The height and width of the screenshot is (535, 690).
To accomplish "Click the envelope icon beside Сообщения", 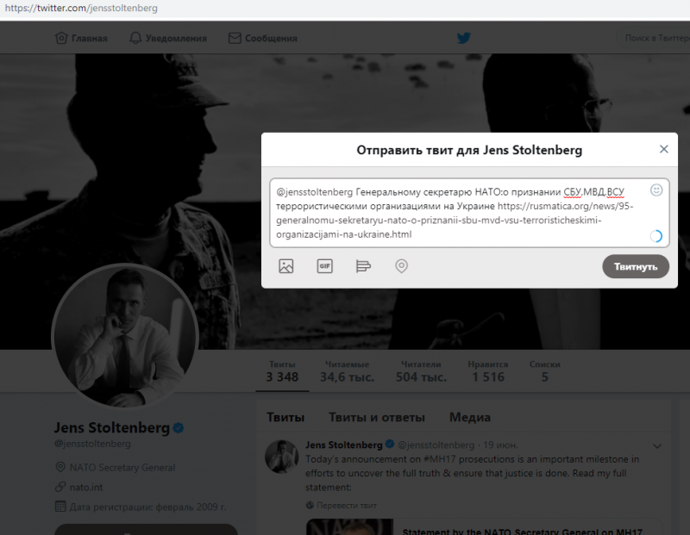I will point(235,38).
